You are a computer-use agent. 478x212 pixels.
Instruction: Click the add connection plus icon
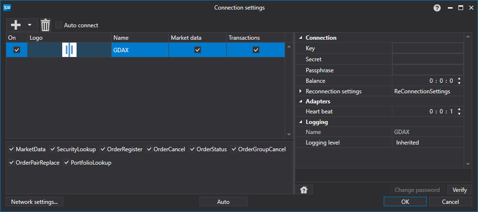(x=16, y=25)
